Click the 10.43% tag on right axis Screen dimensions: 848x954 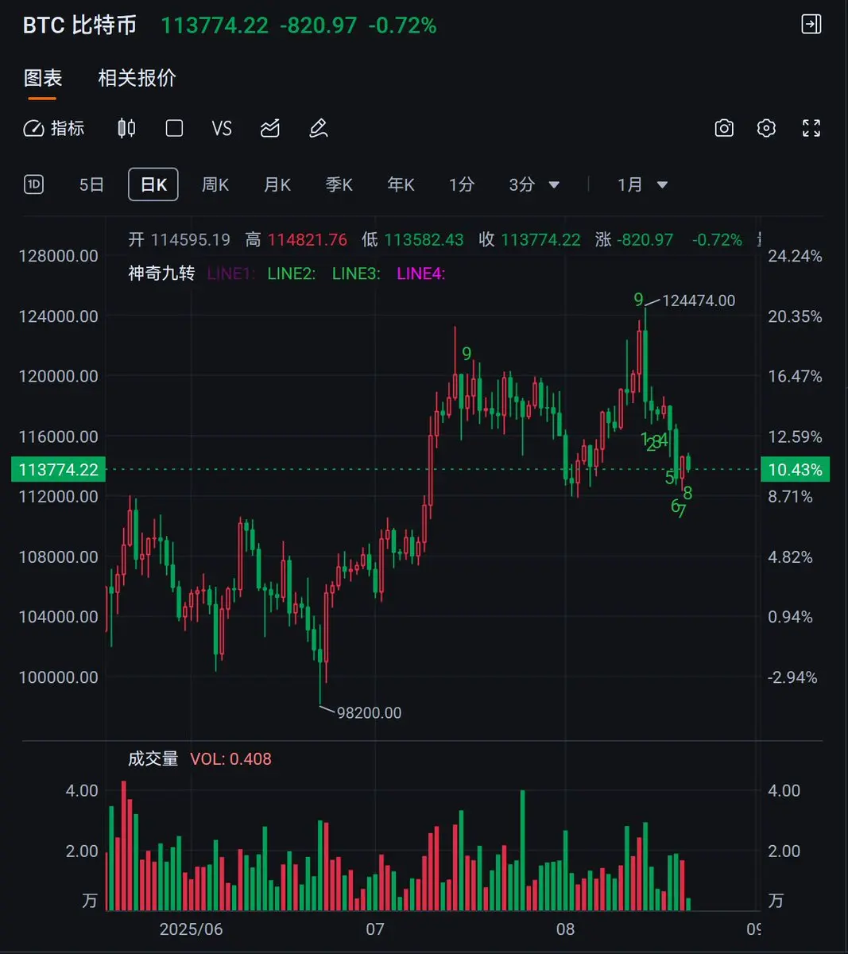pos(795,469)
